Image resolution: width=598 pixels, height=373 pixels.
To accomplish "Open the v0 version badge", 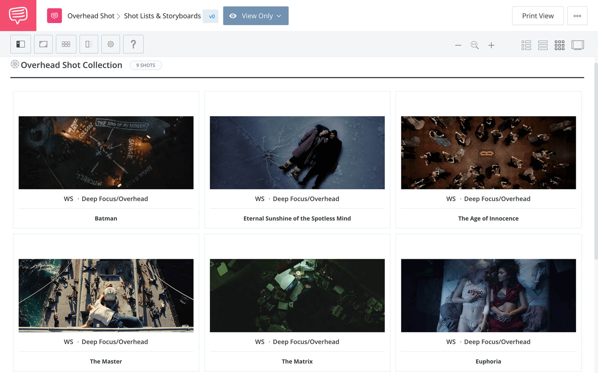I will tap(211, 16).
